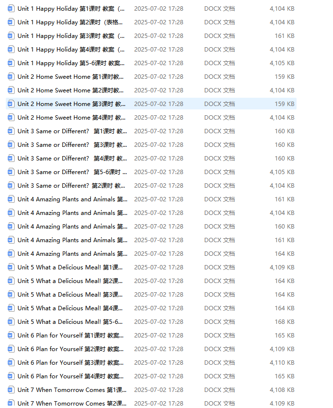
Task: Click DOCX 文档 type of Unit 6 Plan 第4课时
Action: (x=219, y=376)
